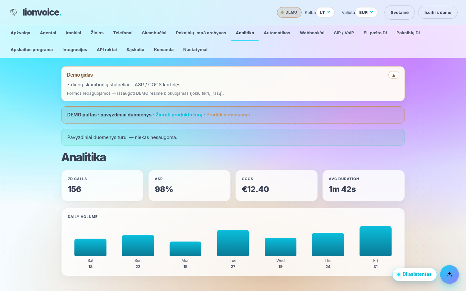Screen dimensions: 466x291
Task: Click the value 27 under Tue
Action: [233, 267]
